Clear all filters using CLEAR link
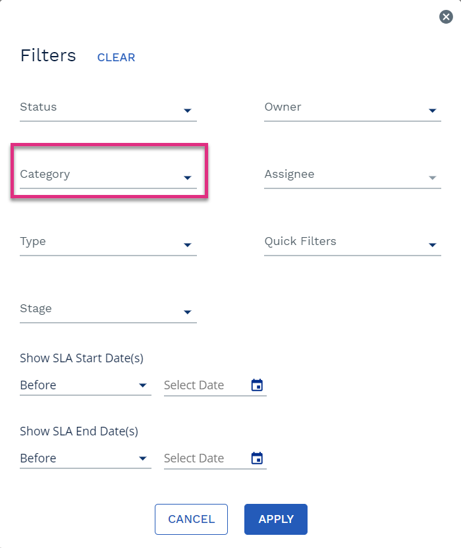The image size is (461, 548). (x=116, y=57)
